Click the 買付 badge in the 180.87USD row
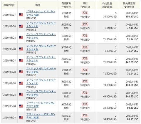The image size is (141, 124). click(85, 13)
